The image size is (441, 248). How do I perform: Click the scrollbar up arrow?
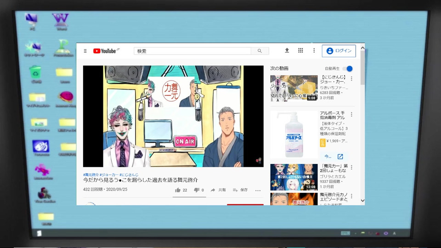[362, 48]
